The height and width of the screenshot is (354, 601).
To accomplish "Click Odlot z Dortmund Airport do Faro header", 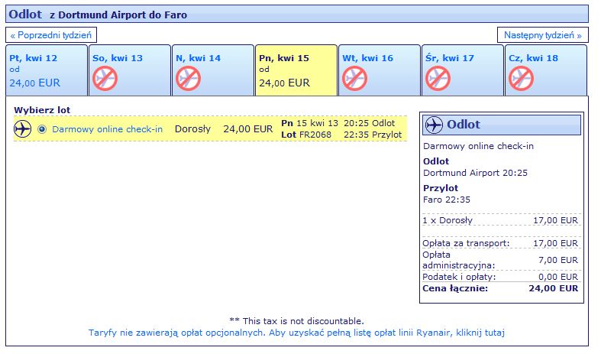I will pos(297,15).
